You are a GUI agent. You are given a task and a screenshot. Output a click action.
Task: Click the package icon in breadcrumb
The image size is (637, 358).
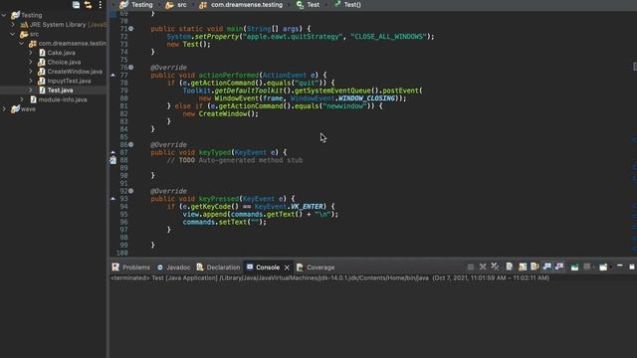pyautogui.click(x=203, y=5)
